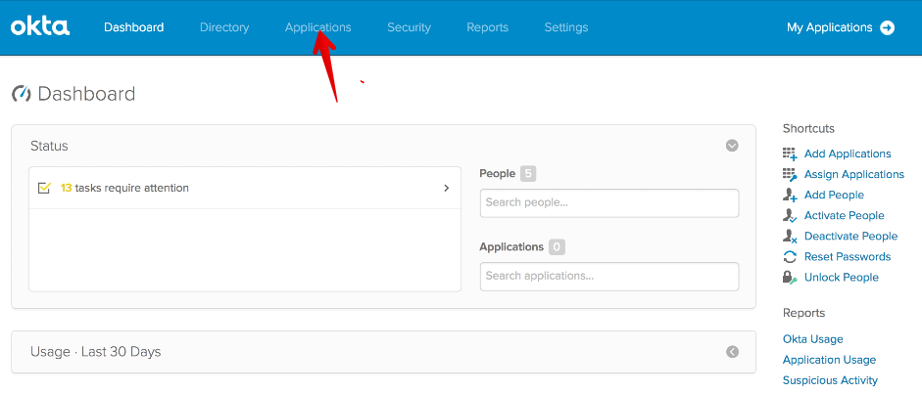Image resolution: width=922 pixels, height=394 pixels.
Task: Open the Reports menu
Action: (488, 27)
